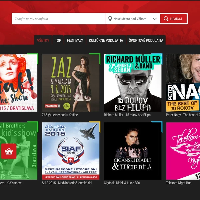Open the ZAZ & Malalata poster

[x=71, y=83]
